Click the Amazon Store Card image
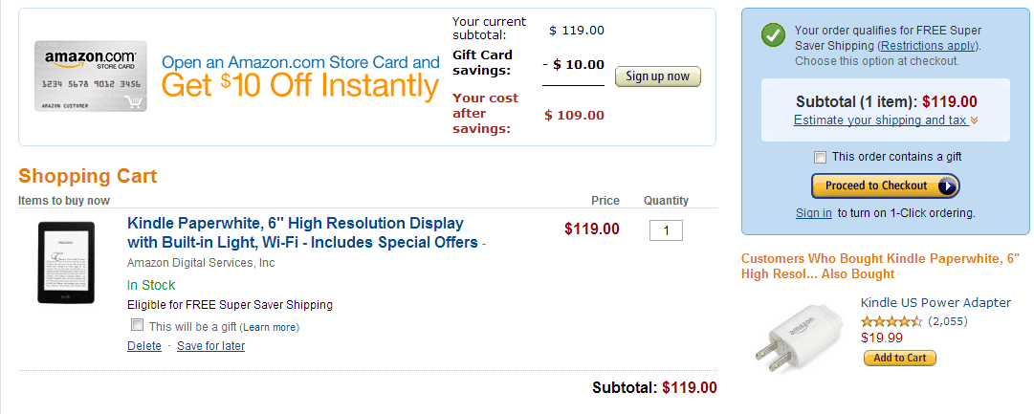 (91, 76)
